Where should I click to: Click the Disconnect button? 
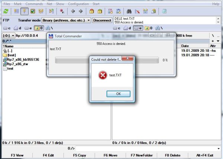(x=102, y=20)
